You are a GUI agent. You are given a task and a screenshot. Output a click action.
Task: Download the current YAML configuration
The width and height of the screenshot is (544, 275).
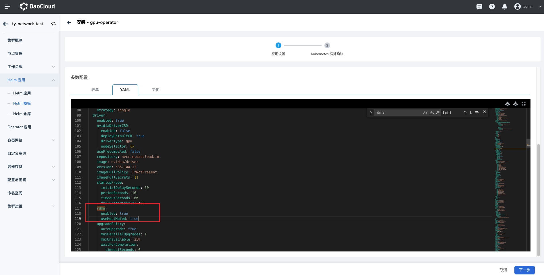click(x=516, y=104)
